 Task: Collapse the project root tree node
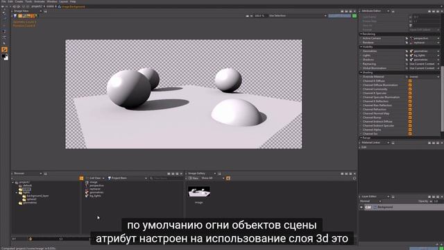tap(13, 183)
